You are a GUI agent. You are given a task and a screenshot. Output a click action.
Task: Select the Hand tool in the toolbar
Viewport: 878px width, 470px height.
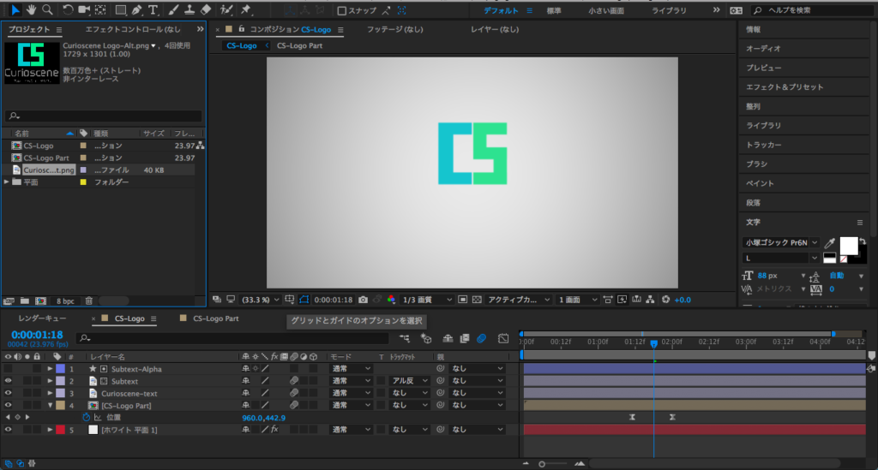tap(32, 9)
